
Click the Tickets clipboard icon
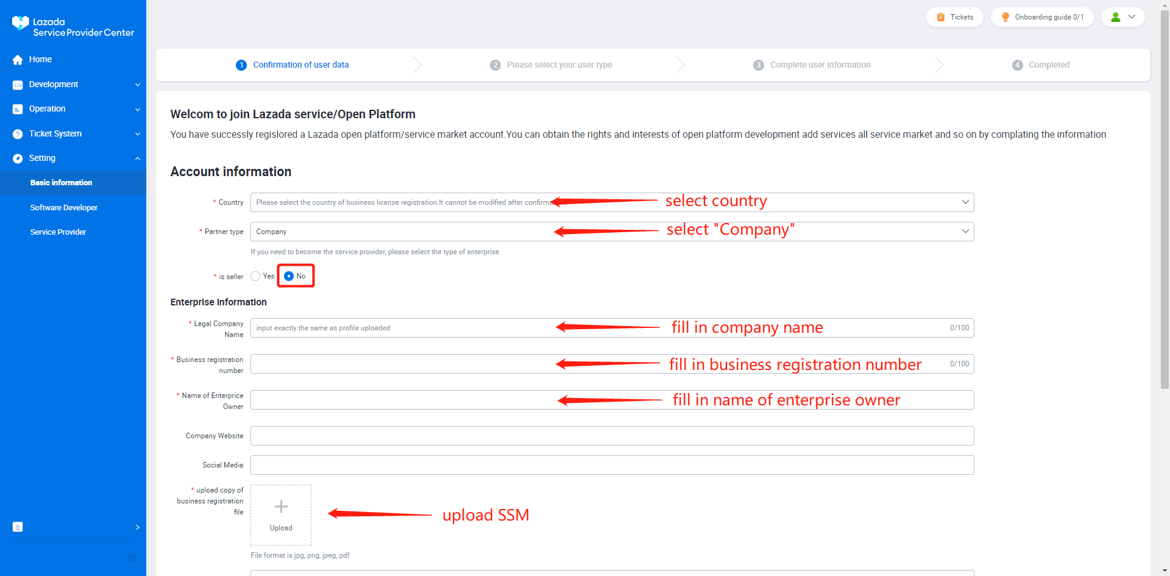click(941, 17)
